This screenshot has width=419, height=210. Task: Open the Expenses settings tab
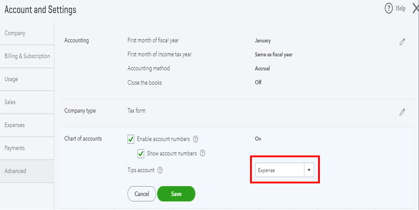pyautogui.click(x=14, y=125)
